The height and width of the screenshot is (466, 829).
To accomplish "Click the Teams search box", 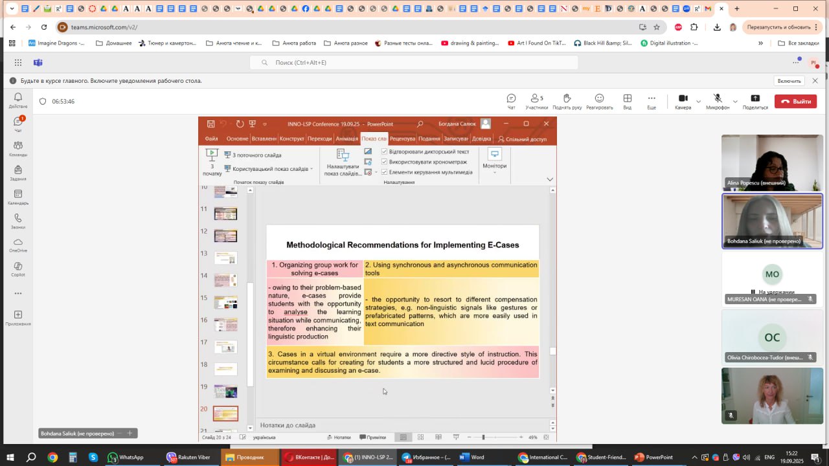I will (414, 63).
